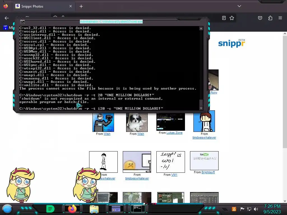Open the sad emoji monitor thumbnail

click(x=137, y=162)
